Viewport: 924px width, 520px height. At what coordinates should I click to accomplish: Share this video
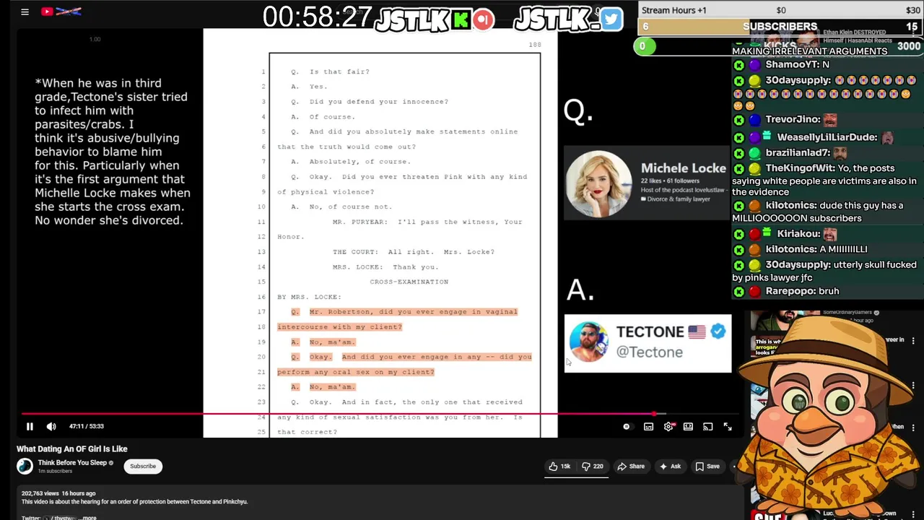click(631, 467)
